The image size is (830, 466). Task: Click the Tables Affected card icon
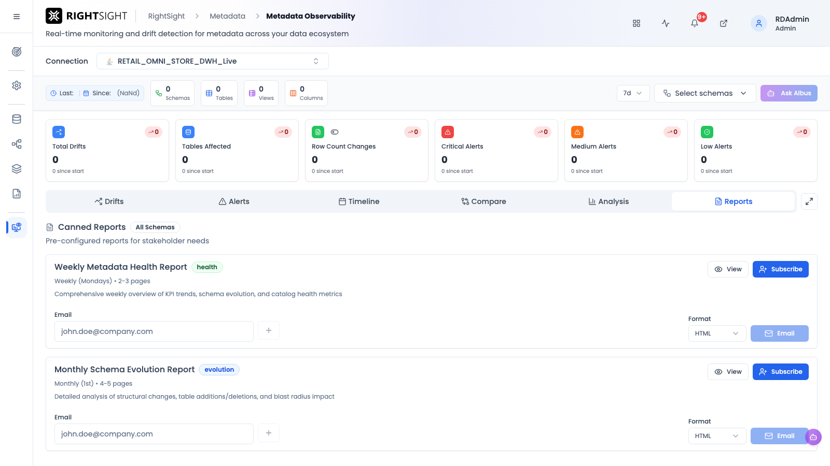click(188, 132)
